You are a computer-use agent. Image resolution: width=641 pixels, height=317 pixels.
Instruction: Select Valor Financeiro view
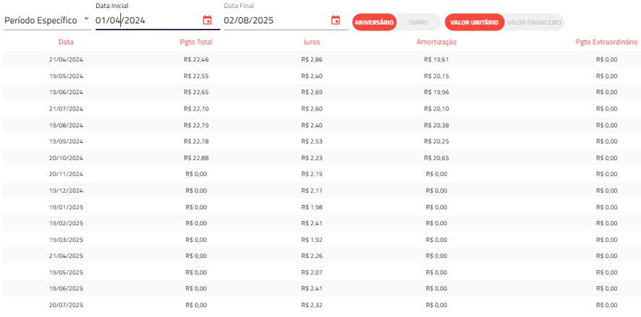(x=535, y=22)
